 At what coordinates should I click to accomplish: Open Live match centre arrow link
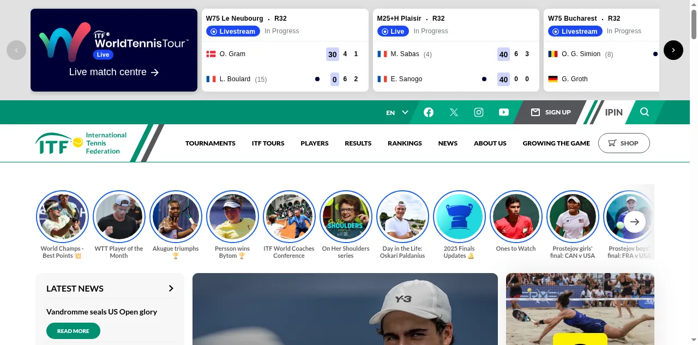[x=114, y=72]
